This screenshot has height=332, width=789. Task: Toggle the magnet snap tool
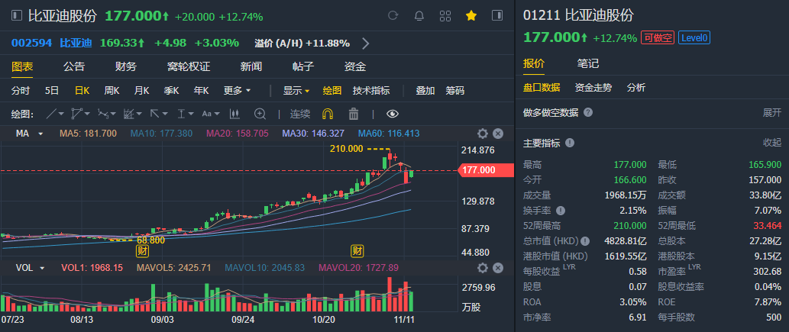(x=328, y=114)
